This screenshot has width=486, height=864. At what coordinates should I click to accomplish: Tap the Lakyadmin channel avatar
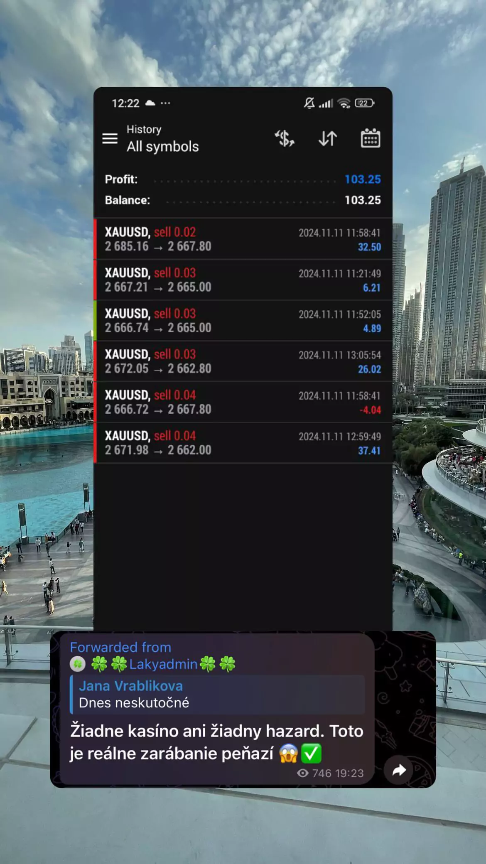point(78,664)
